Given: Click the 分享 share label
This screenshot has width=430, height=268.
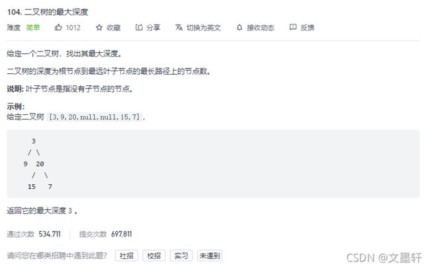Looking at the screenshot, I should point(153,28).
